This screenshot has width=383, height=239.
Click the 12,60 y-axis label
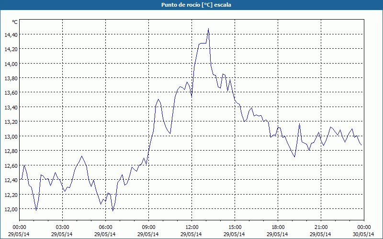[11, 165]
